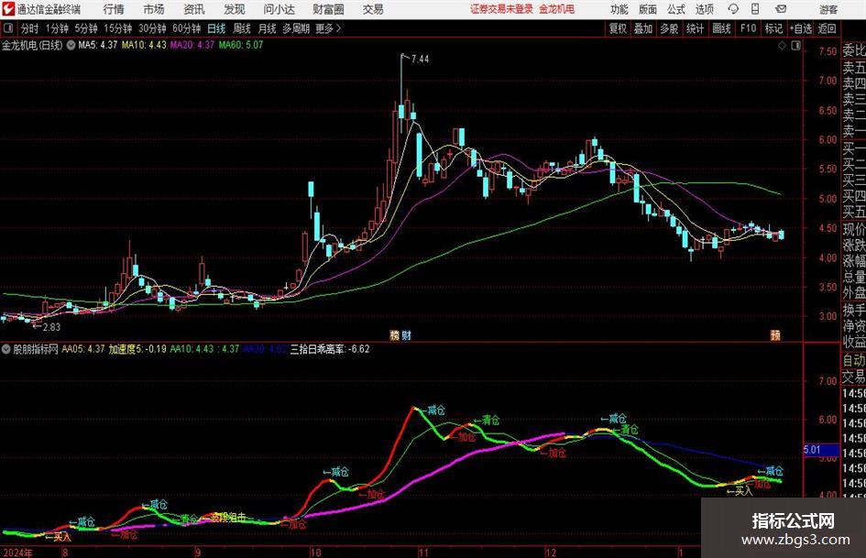Viewport: 866px width, 558px height.
Task: Switch to 分时 chart tab
Action: pos(29,28)
